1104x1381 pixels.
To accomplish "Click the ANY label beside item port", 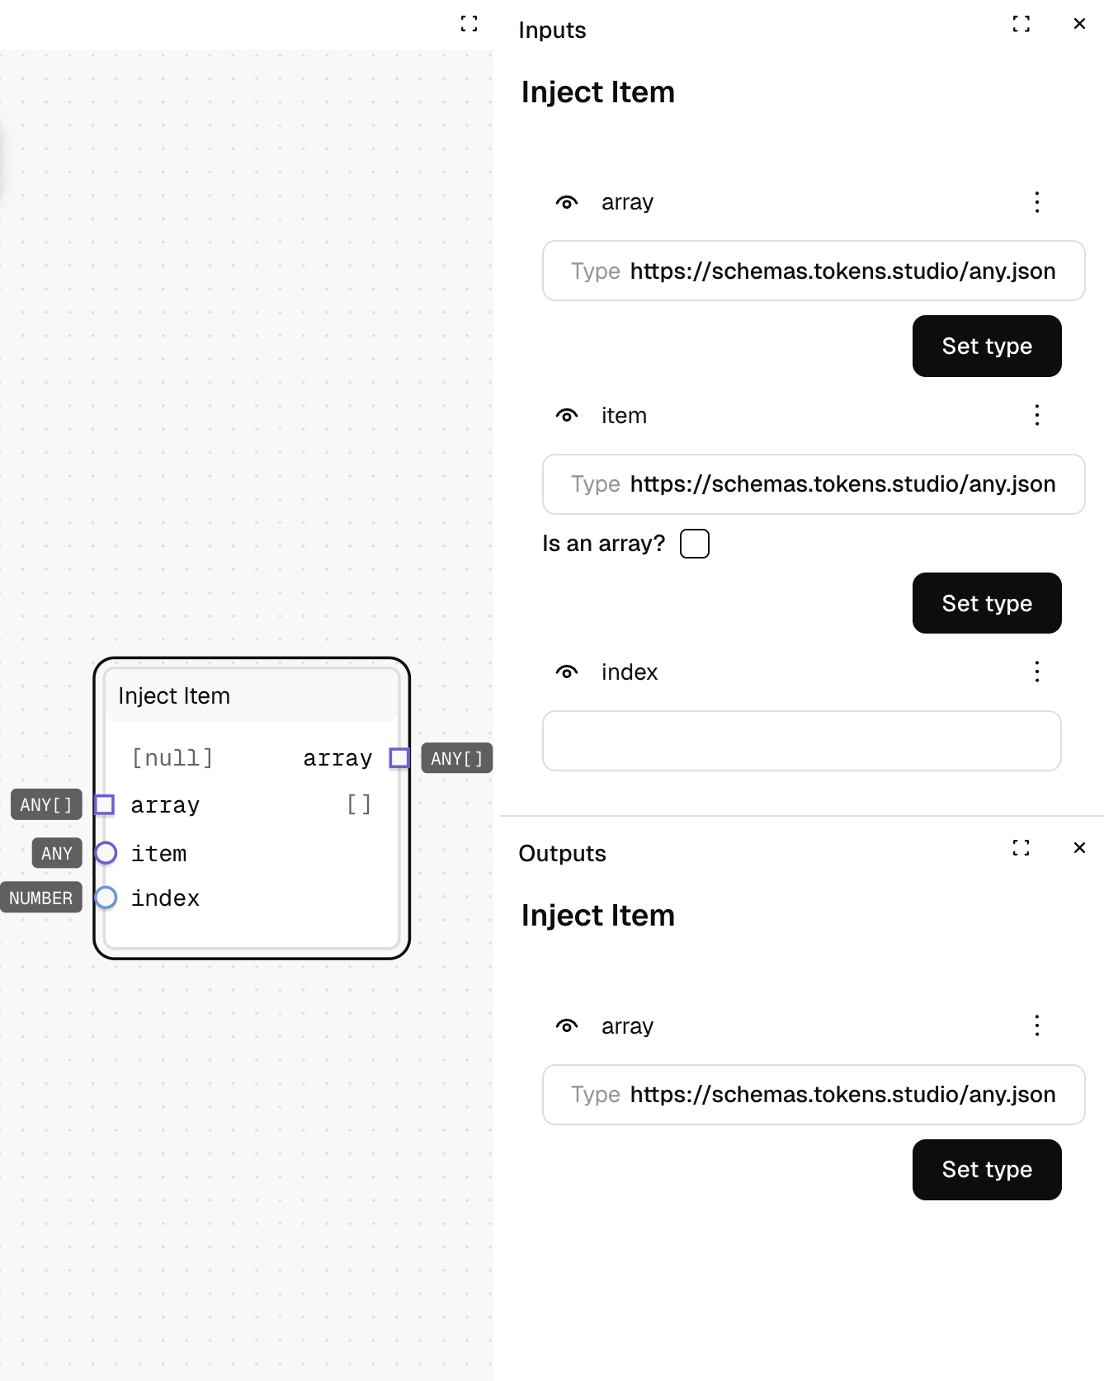I will (x=57, y=853).
